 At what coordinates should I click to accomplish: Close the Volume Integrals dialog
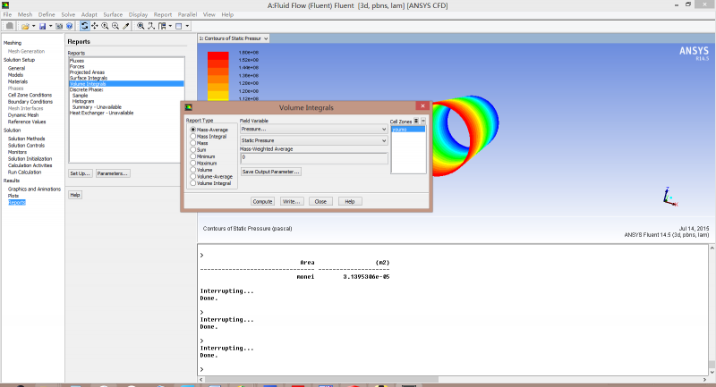click(422, 105)
